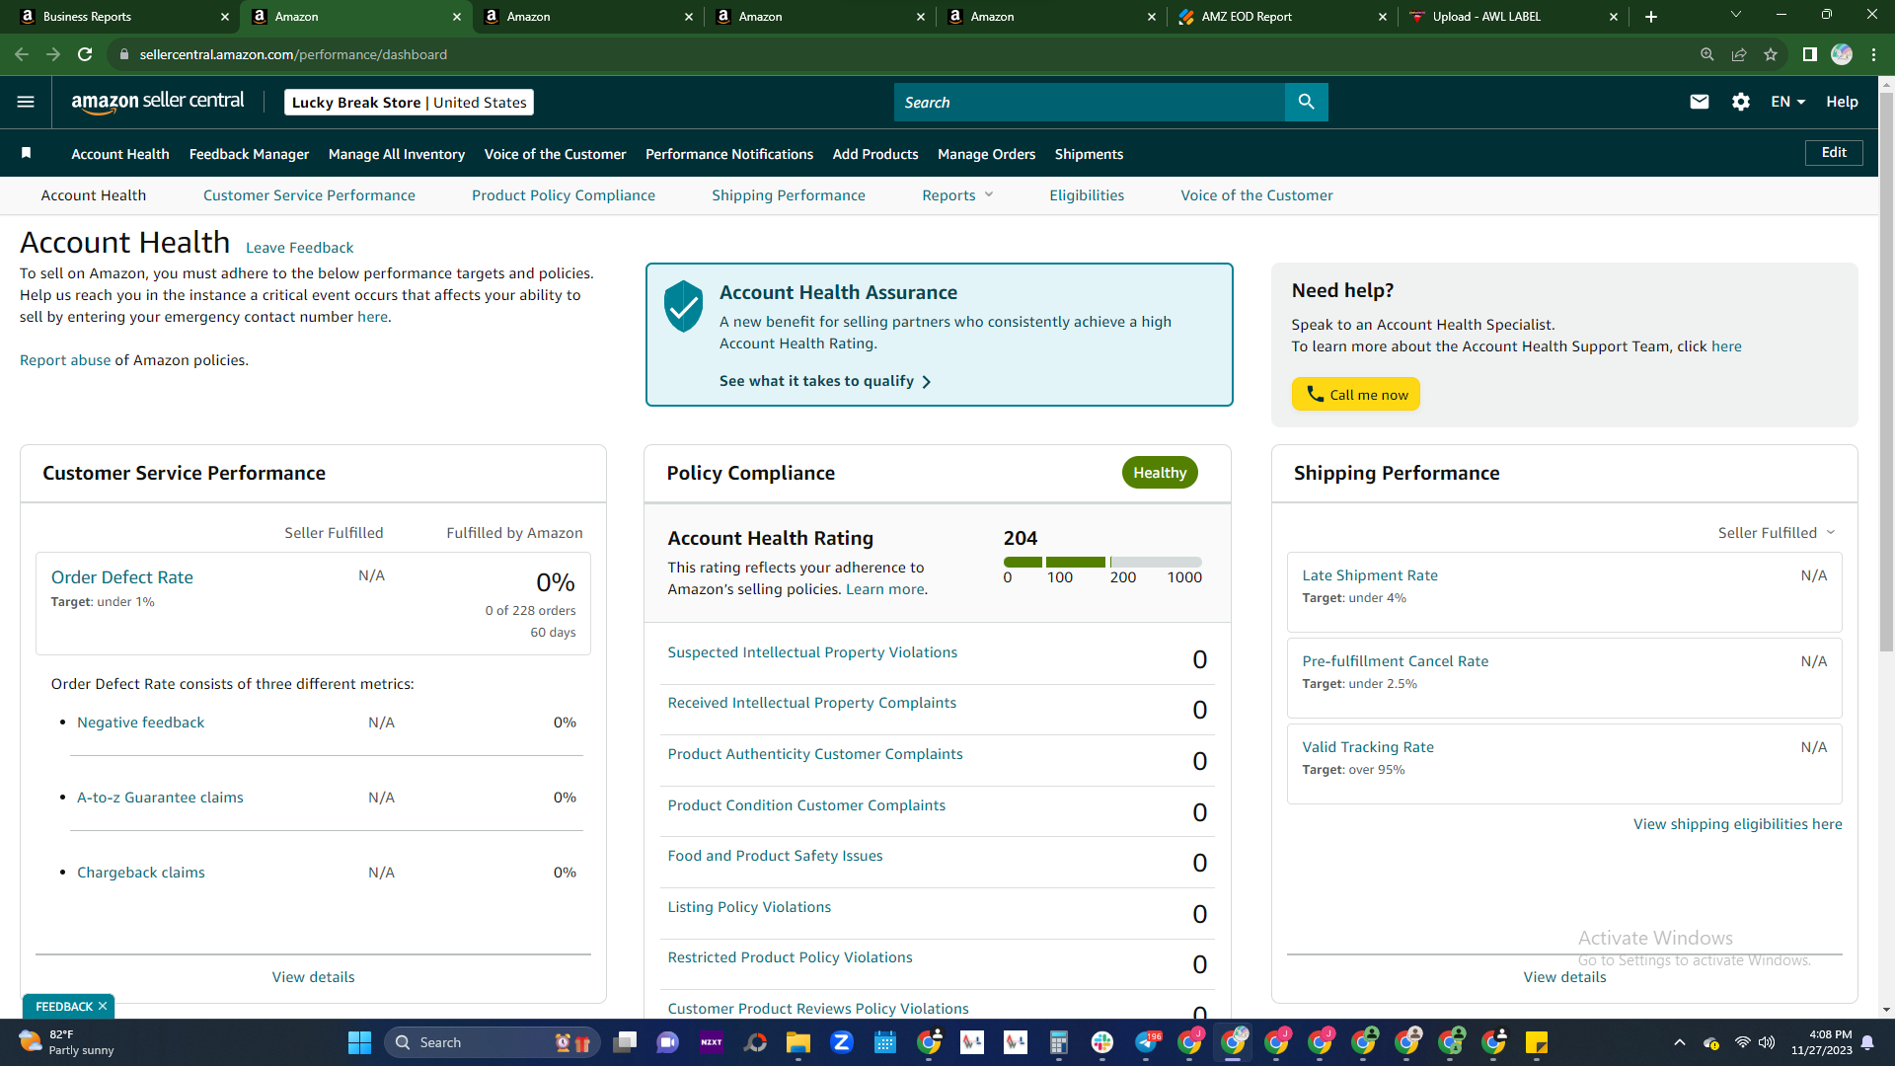Viewport: 1895px width, 1066px height.
Task: Close the Business Reports browser tab
Action: (x=225, y=17)
